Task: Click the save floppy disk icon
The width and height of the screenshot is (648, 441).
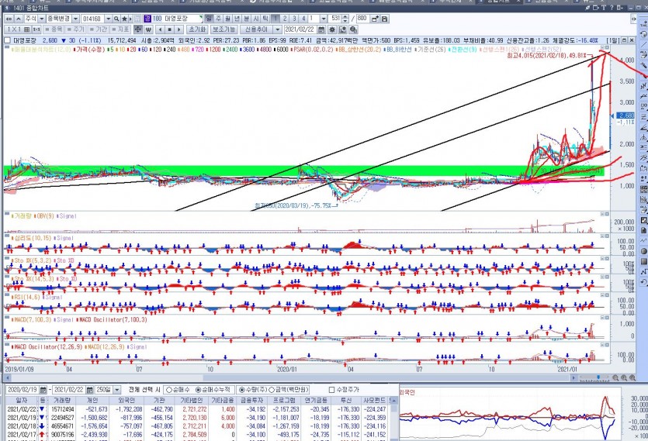Action: pos(384,18)
